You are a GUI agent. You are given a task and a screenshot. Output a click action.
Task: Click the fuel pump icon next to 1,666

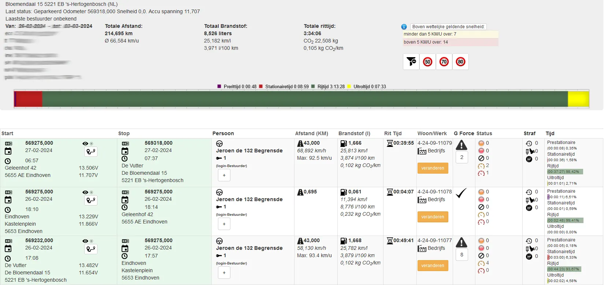click(x=344, y=143)
